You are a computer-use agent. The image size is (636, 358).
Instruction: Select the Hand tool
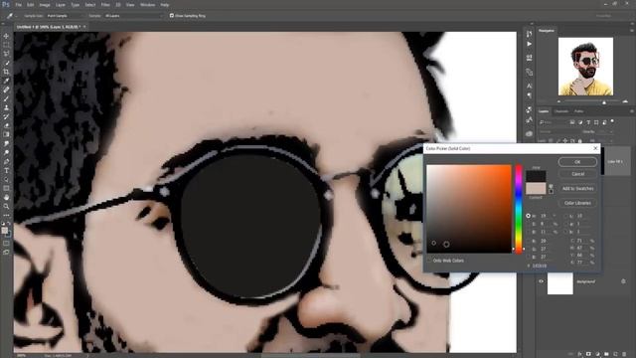6,197
